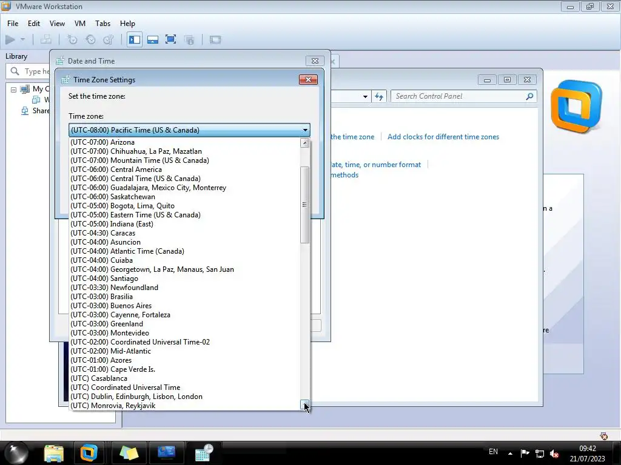Image resolution: width=621 pixels, height=465 pixels.
Task: Click the time zone list scrollbar thumb
Action: tap(304, 205)
